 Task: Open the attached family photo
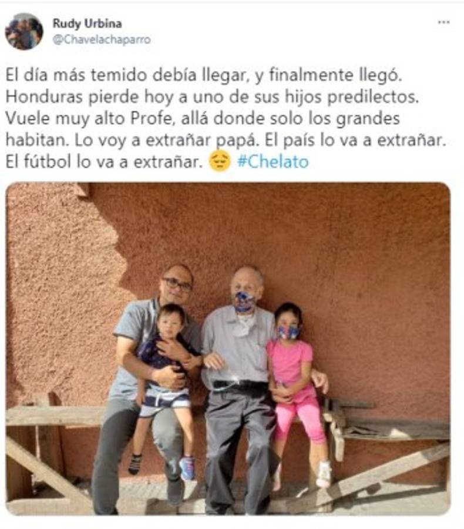pos(228,349)
